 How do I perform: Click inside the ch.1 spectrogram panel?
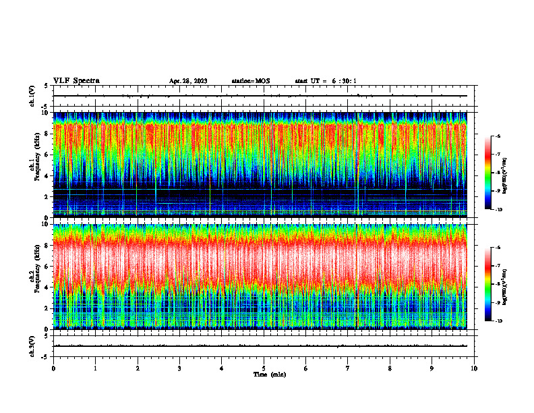[260, 165]
